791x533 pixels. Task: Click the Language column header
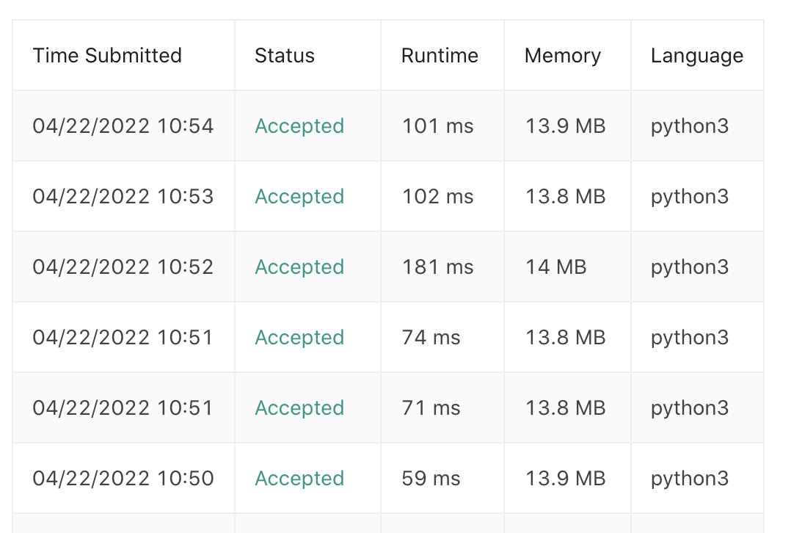696,56
